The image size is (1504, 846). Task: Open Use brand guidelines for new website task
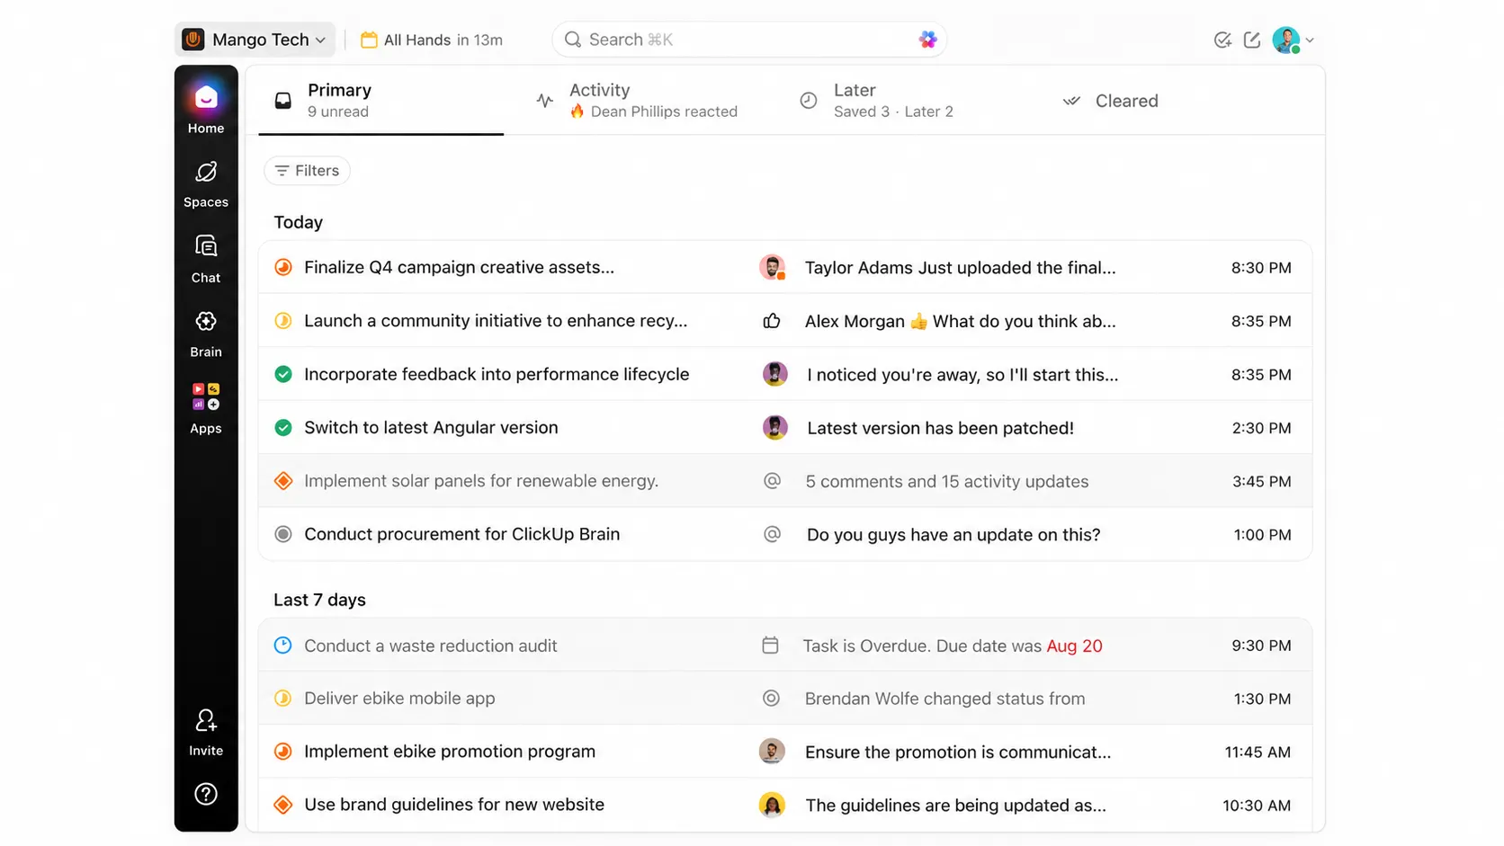click(x=454, y=805)
